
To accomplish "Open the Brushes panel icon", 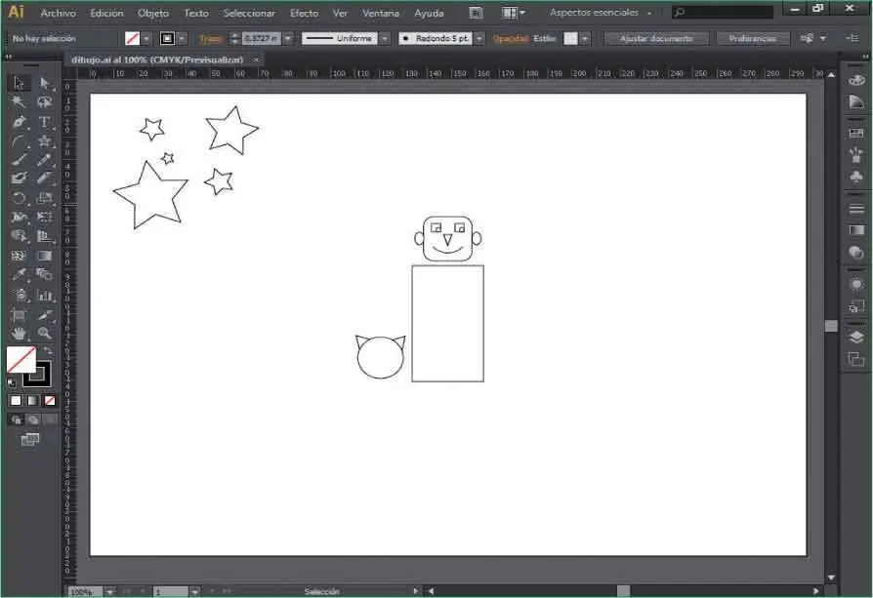I will coord(855,155).
